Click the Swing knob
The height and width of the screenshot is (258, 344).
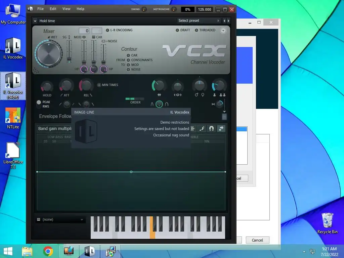144,9
